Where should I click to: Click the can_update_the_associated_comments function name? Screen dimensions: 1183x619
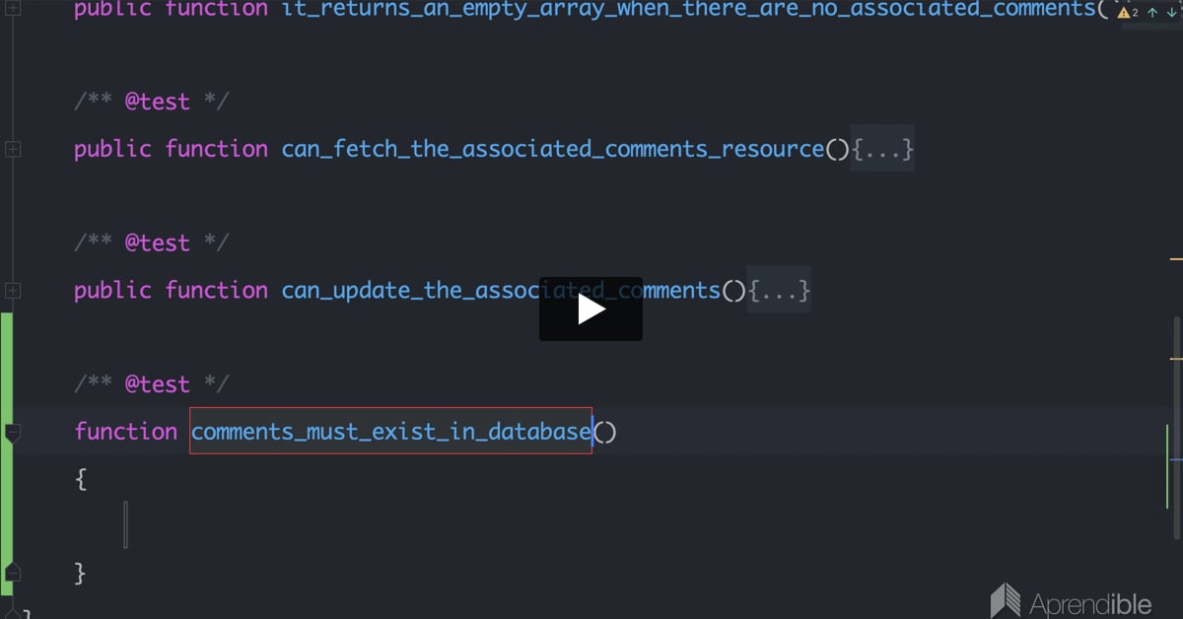pyautogui.click(x=501, y=291)
